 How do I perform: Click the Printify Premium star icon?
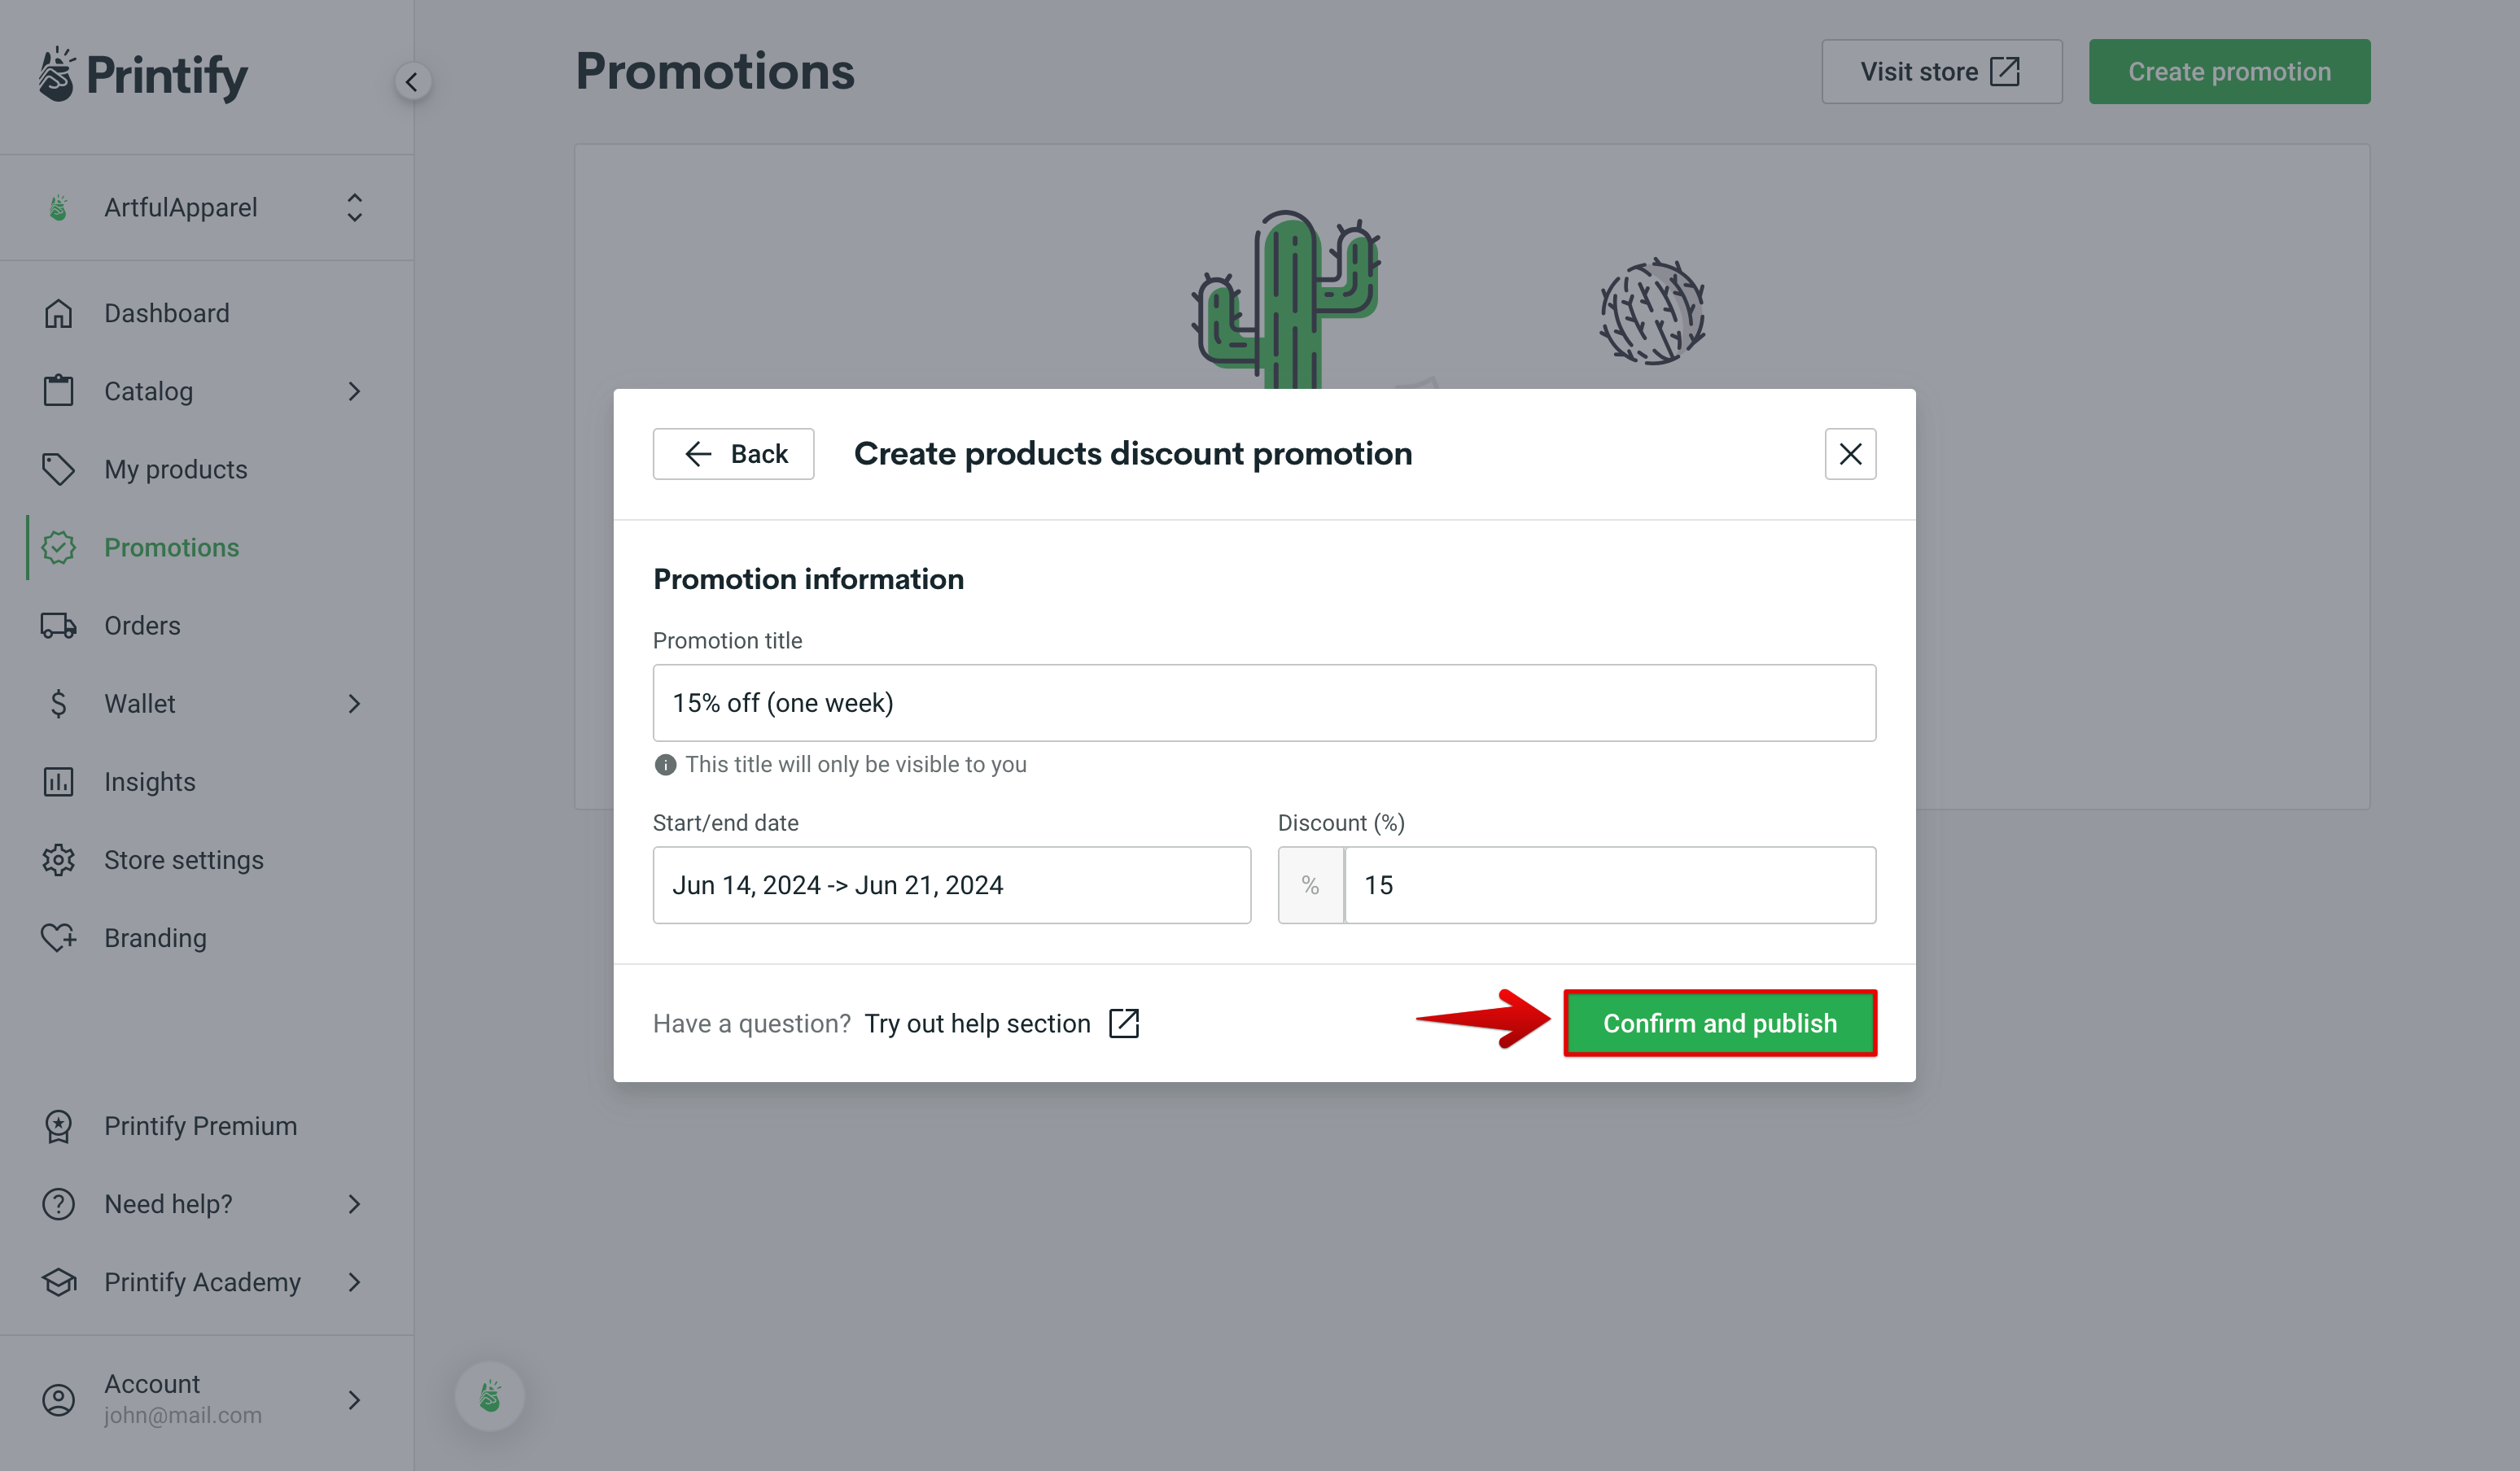coord(58,1126)
